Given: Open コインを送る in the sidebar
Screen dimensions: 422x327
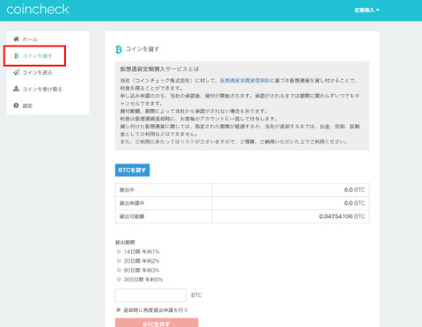Looking at the screenshot, I should [37, 72].
